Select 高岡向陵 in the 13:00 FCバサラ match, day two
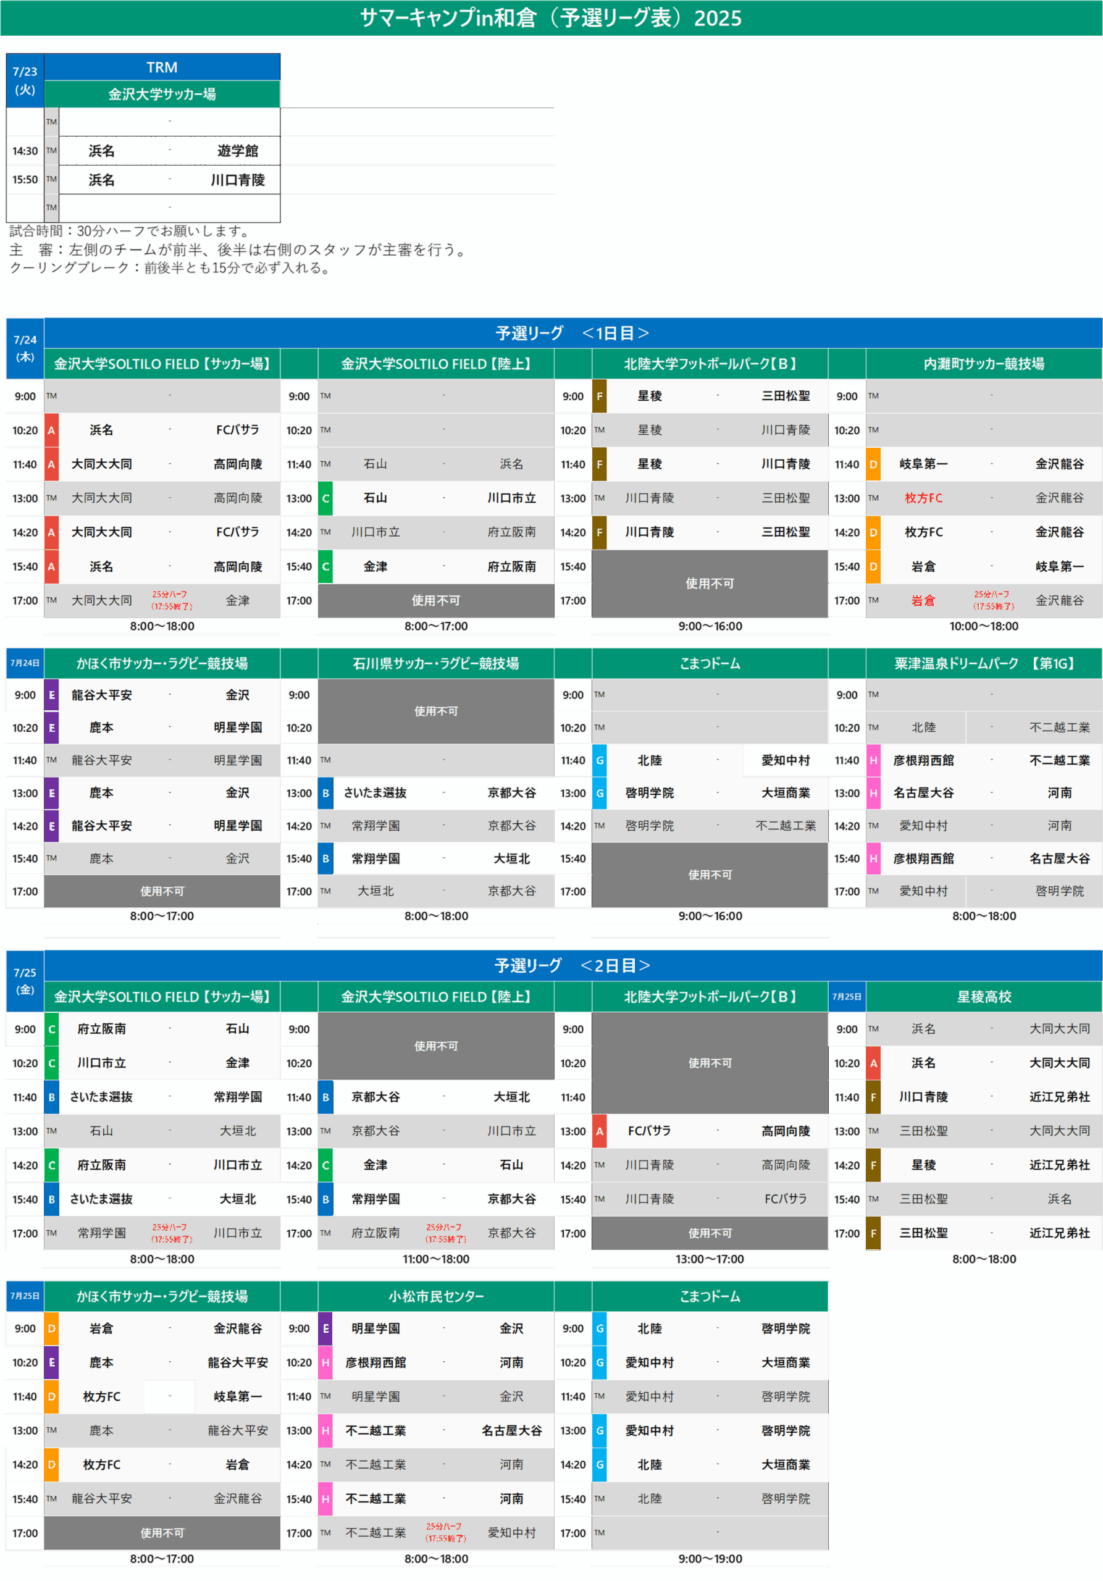 click(786, 1131)
